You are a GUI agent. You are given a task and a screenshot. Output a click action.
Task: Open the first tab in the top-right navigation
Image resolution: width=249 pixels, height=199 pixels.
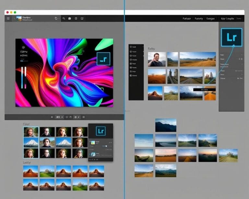pos(187,18)
